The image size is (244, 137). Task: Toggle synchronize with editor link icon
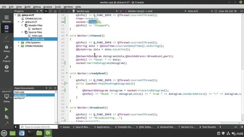click(46, 11)
